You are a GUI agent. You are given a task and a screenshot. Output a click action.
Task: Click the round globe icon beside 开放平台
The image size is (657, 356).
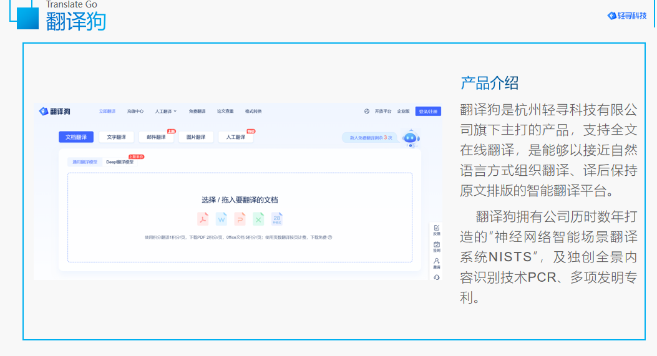click(367, 112)
